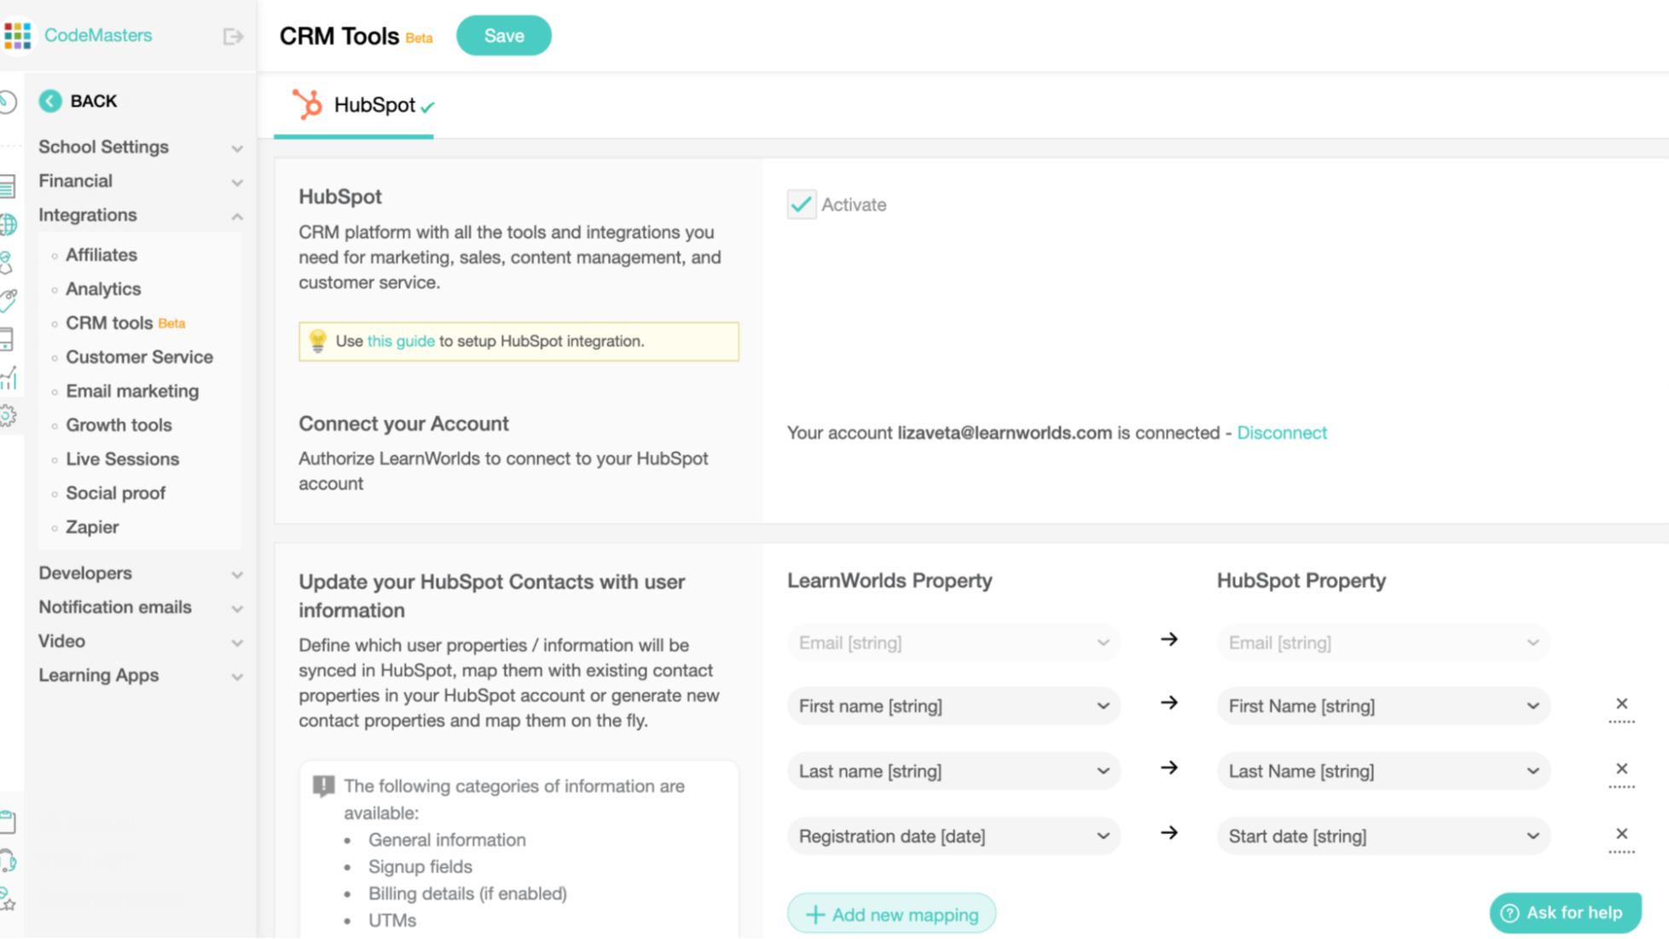This screenshot has height=939, width=1669.
Task: Open the Last name [string] LearnWorlds dropdown
Action: click(953, 771)
